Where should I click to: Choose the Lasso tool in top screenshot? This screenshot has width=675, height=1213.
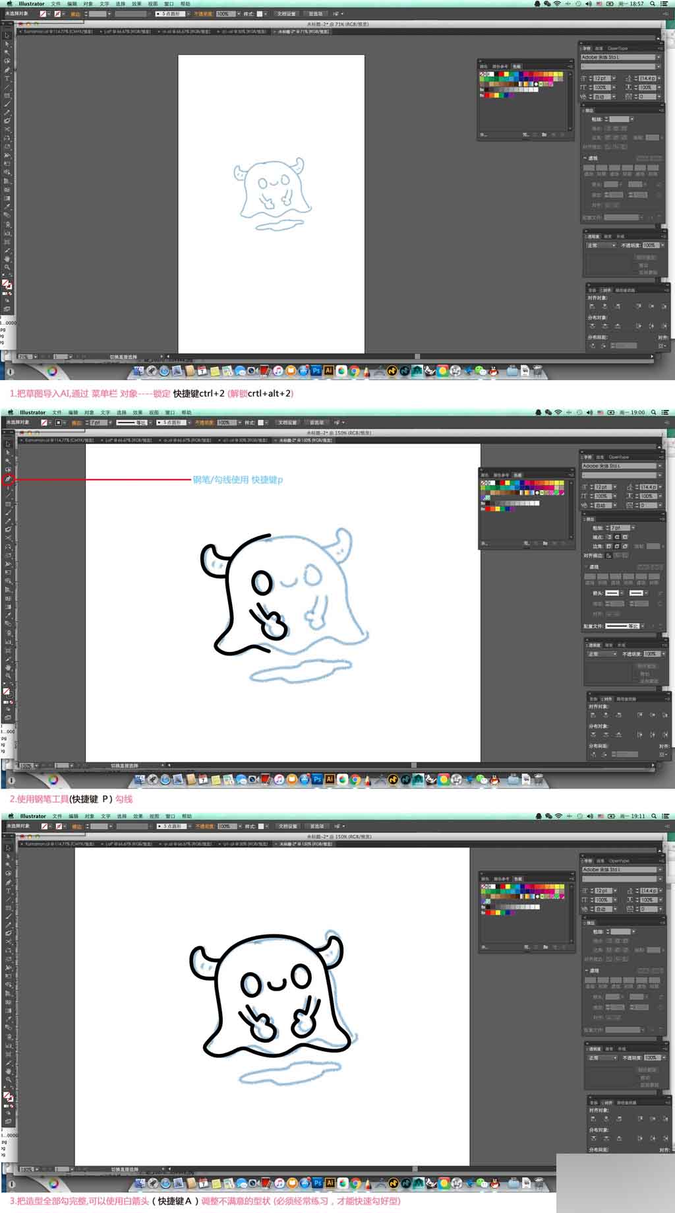click(x=8, y=61)
